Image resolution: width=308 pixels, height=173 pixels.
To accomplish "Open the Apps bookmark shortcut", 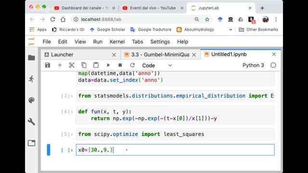I will [38, 30].
